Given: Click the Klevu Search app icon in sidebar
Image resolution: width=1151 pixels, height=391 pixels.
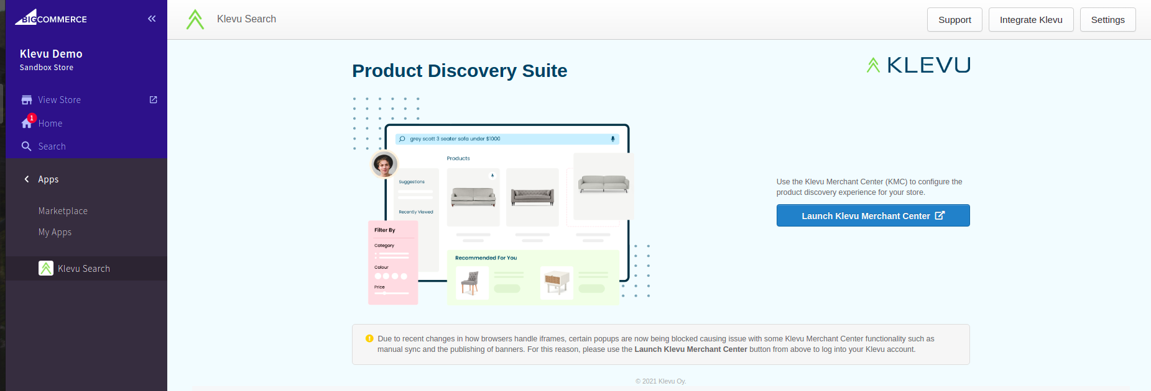Looking at the screenshot, I should point(46,268).
